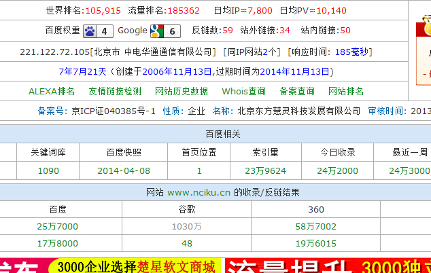The image size is (431, 273).
Task: Click world rank value 105,915
Action: click(103, 10)
